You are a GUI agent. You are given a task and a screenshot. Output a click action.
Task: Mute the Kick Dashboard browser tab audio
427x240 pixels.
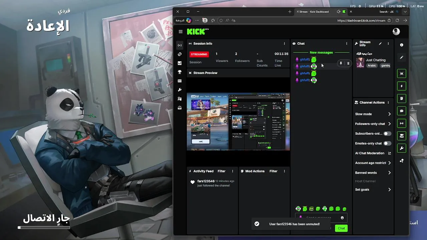[339, 12]
